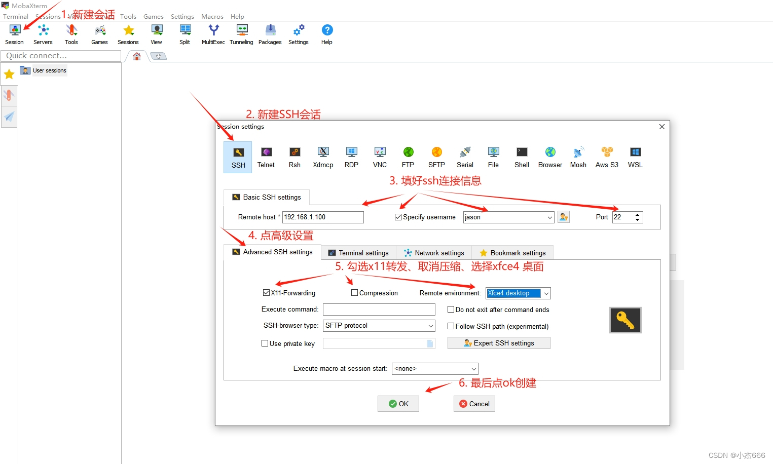Open the Macros menu
This screenshot has width=773, height=464.
click(212, 16)
